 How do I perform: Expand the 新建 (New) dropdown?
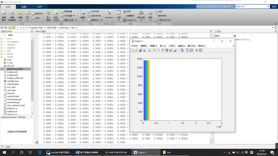tap(20, 20)
